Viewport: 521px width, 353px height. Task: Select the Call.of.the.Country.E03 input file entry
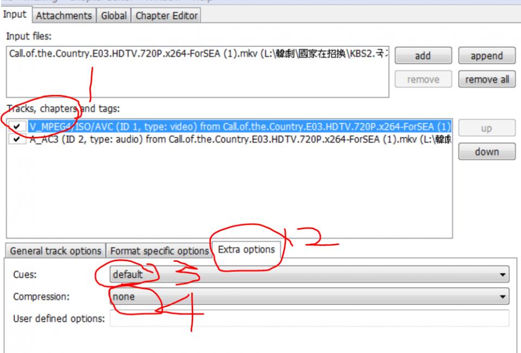[198, 54]
